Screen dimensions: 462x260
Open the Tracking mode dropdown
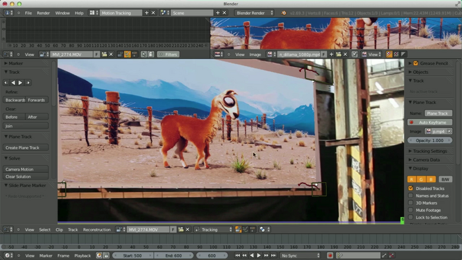click(x=214, y=230)
